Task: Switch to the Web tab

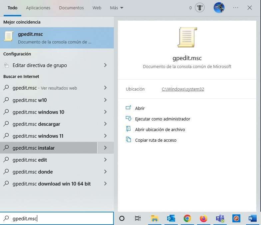Action: click(x=97, y=8)
